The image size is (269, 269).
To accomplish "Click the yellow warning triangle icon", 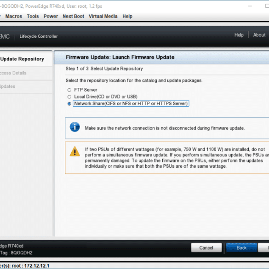I will [75, 151].
